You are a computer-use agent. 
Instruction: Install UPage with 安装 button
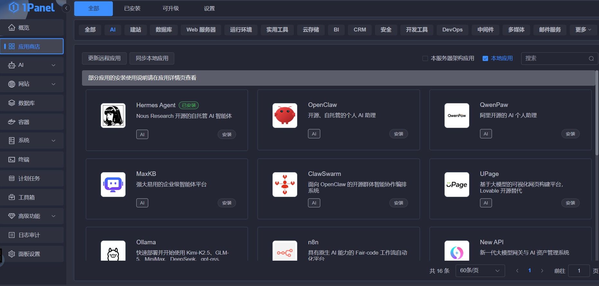570,203
